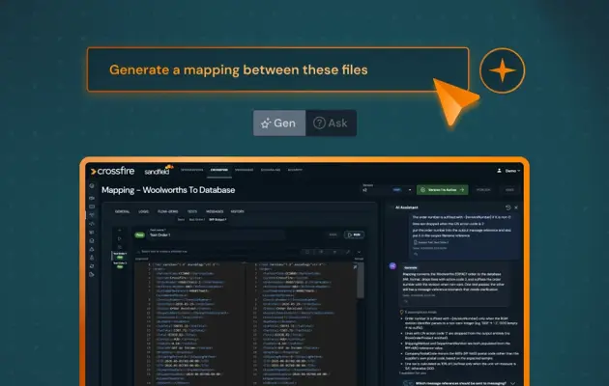
Task: Close the AI Assistant panel
Action: [516, 207]
